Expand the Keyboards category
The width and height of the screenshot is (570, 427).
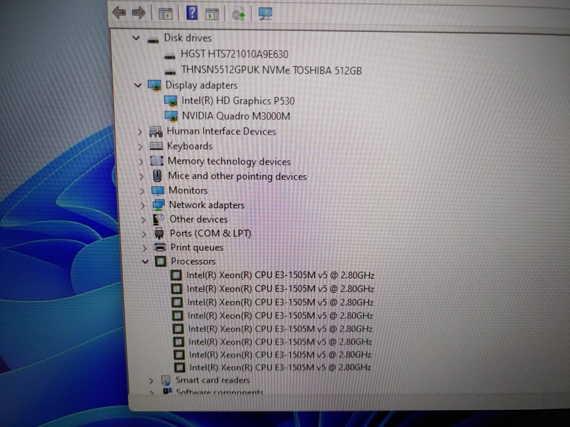point(140,147)
